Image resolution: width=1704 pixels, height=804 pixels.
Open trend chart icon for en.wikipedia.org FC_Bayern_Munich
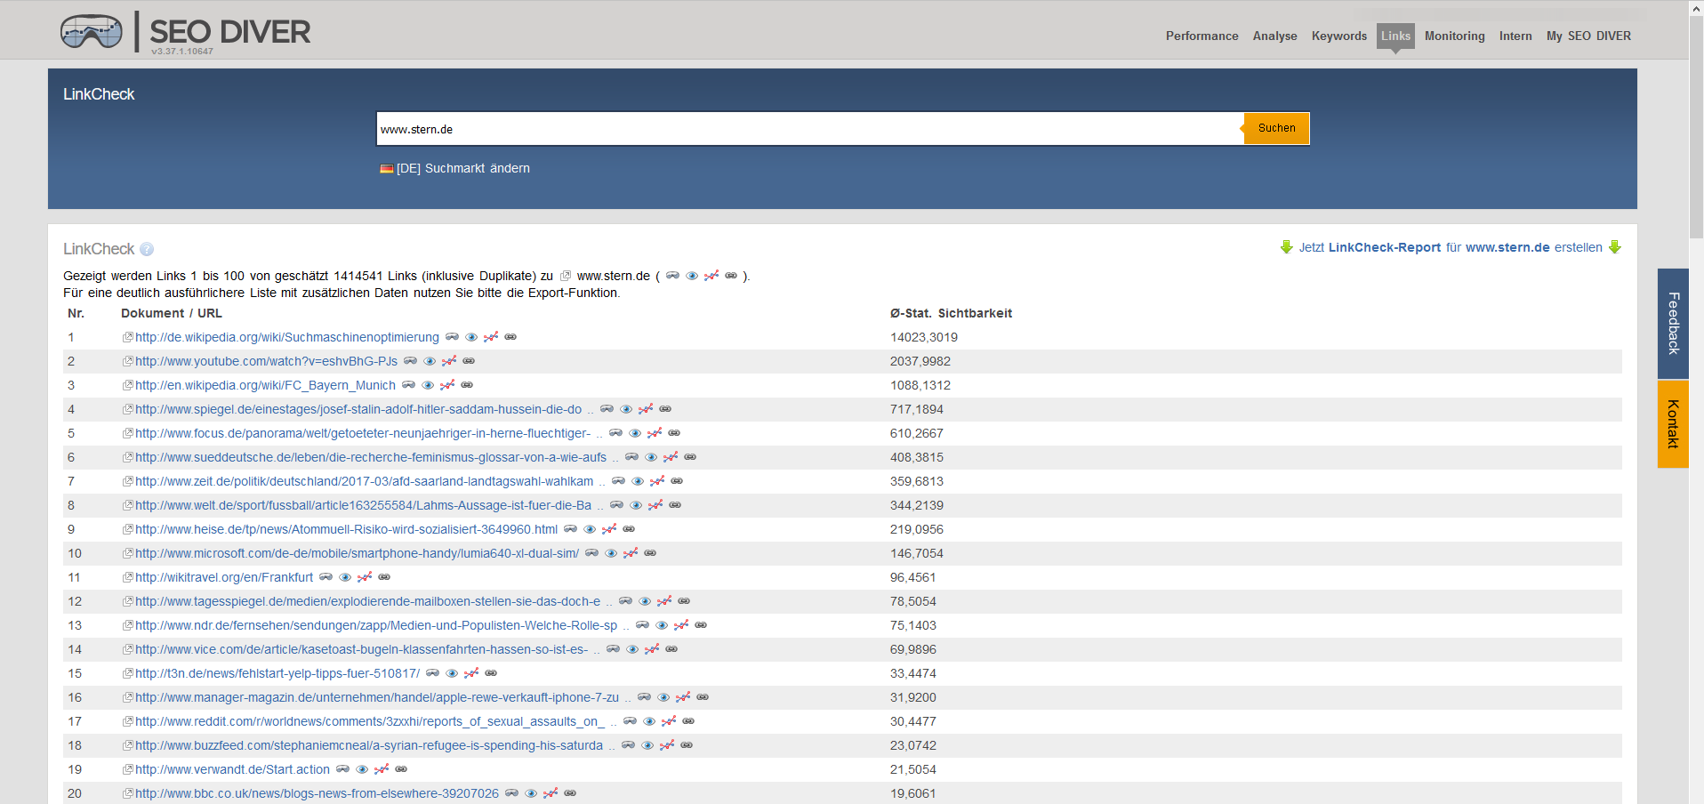tap(447, 385)
